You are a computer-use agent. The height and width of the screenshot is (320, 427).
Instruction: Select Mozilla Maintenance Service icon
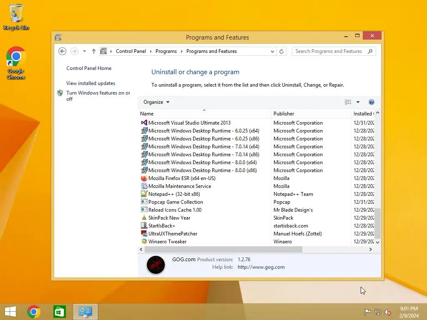tap(144, 186)
